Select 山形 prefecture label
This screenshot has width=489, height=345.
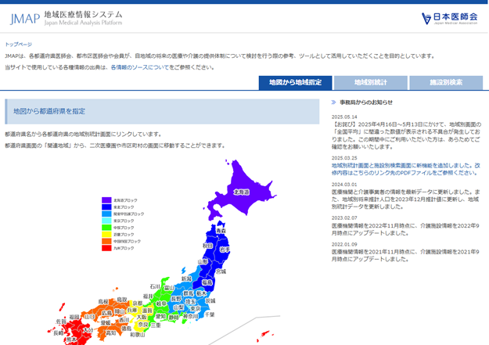(x=203, y=262)
